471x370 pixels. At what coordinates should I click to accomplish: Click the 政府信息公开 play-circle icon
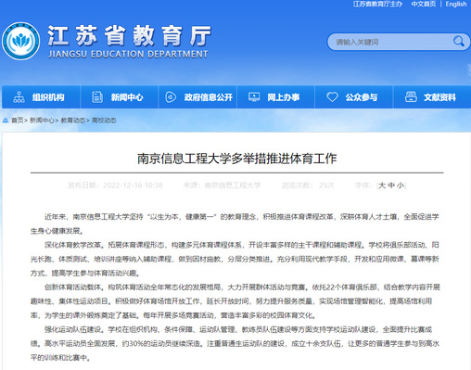(x=171, y=97)
